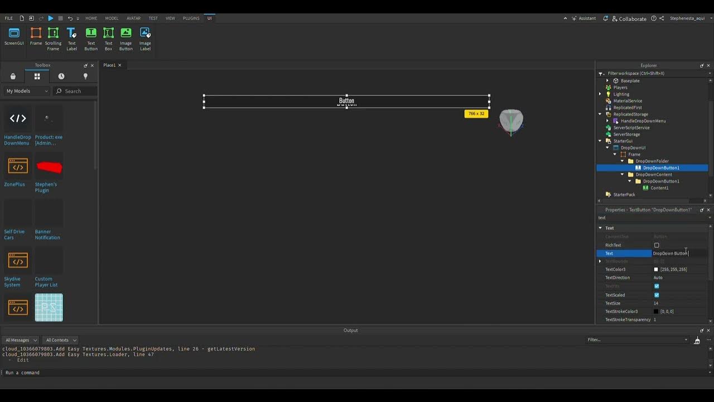Click the gray Stop square
The image size is (714, 402).
(60, 18)
